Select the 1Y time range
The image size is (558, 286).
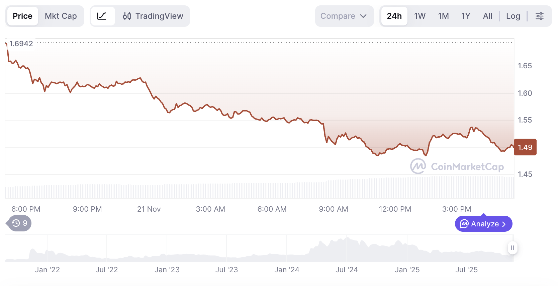point(465,16)
